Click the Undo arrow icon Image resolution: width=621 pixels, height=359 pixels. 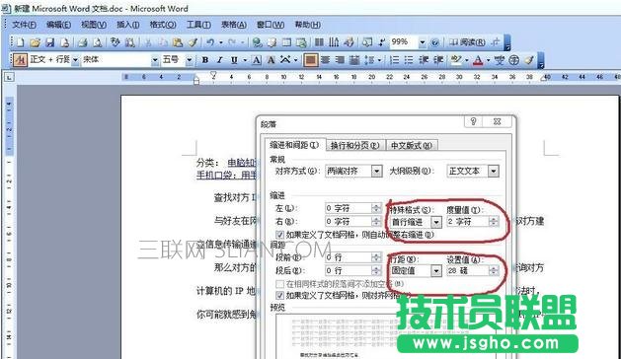coord(210,42)
